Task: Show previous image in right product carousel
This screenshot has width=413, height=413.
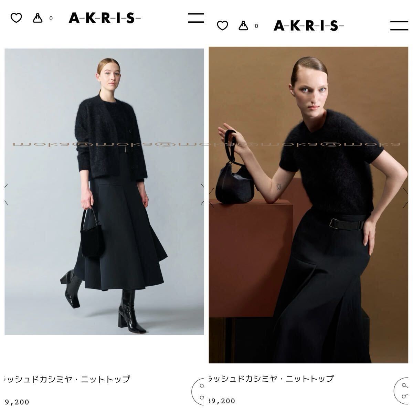Action: pyautogui.click(x=211, y=198)
